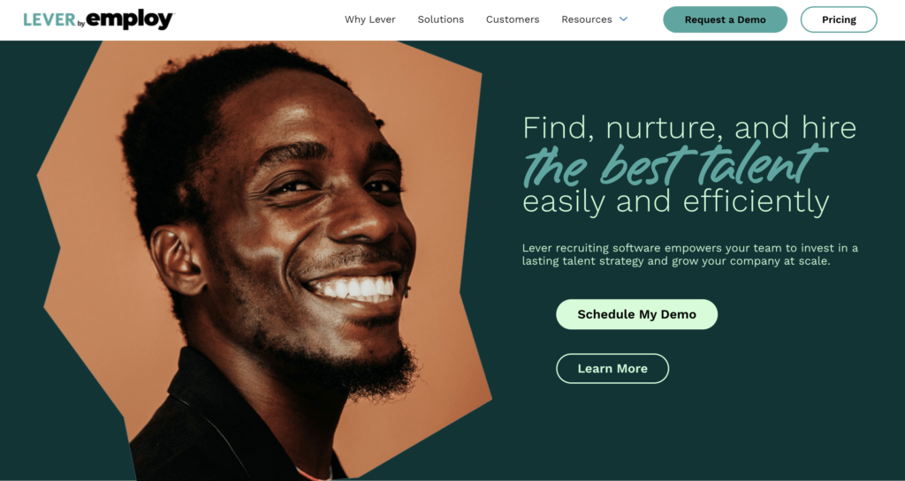Click the "easily and efficiently" headline line
This screenshot has width=905, height=481.
pyautogui.click(x=676, y=201)
